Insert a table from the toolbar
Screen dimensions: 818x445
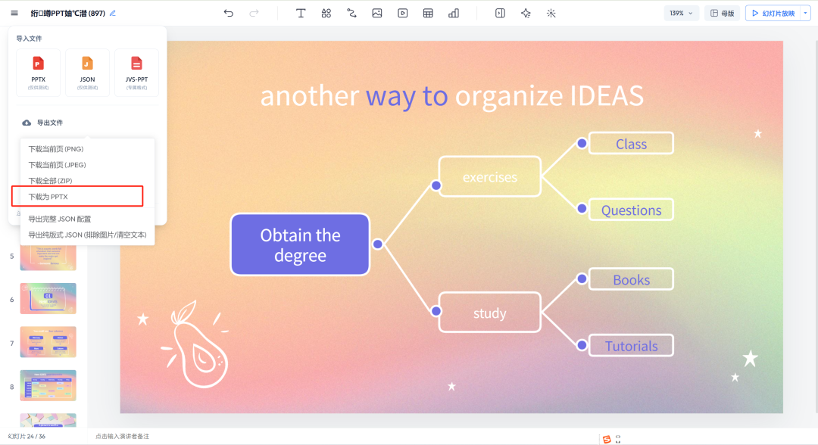428,13
